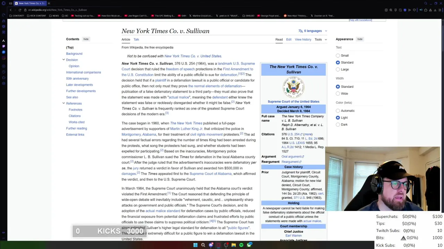Switch to the Article tab
This screenshot has height=249, width=444.
(126, 39)
